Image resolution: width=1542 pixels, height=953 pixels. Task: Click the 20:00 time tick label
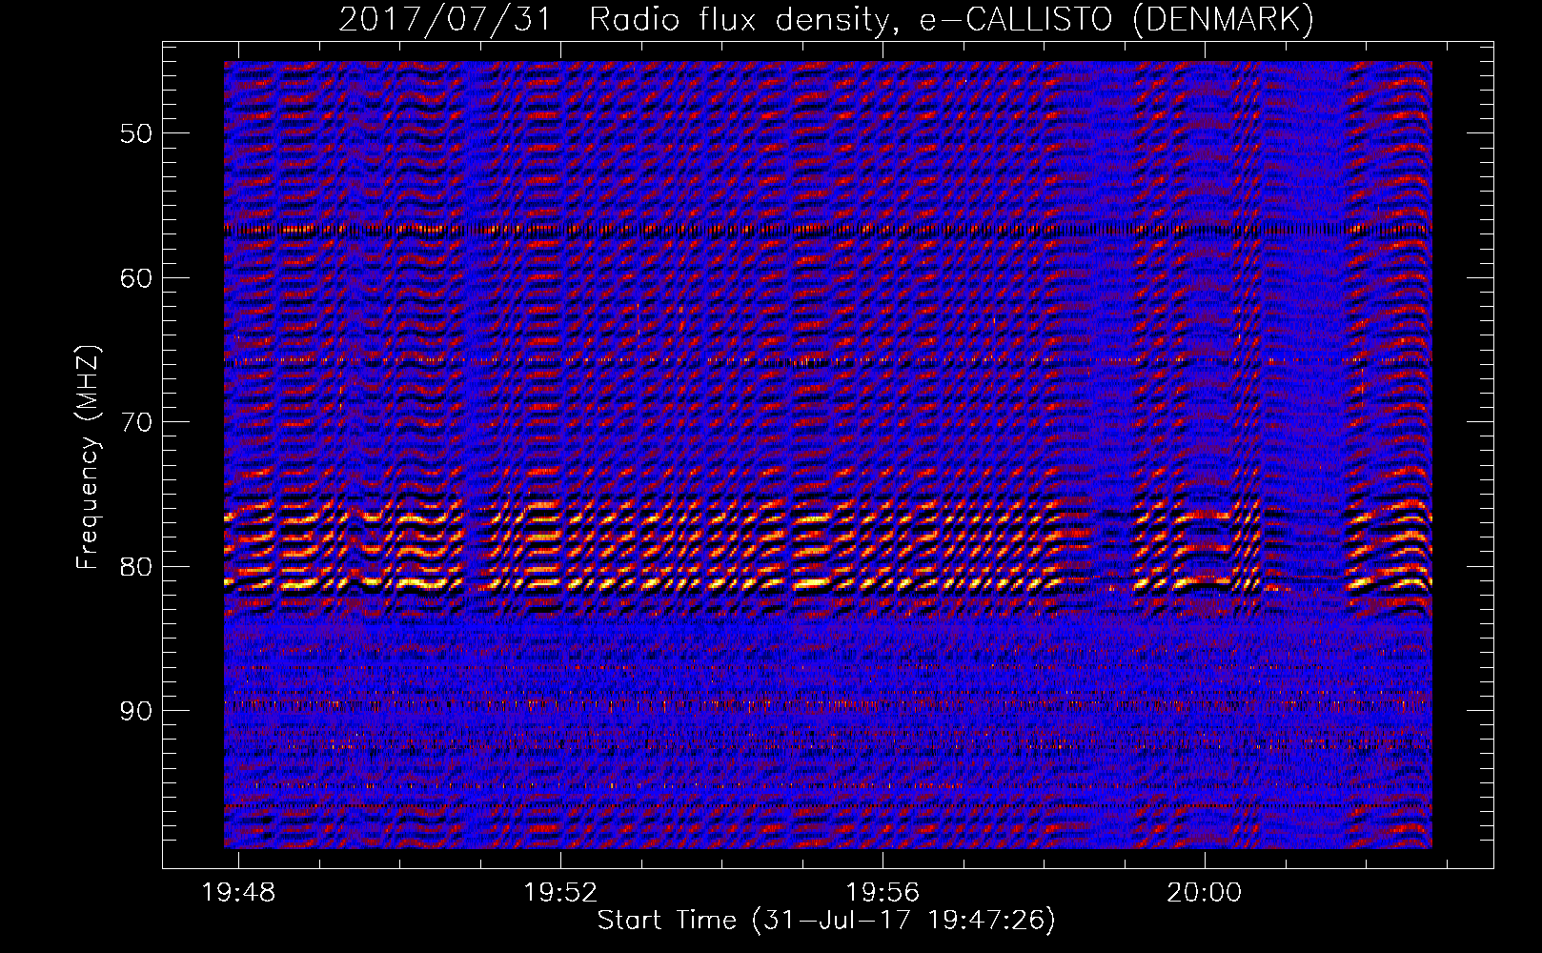coord(1206,892)
